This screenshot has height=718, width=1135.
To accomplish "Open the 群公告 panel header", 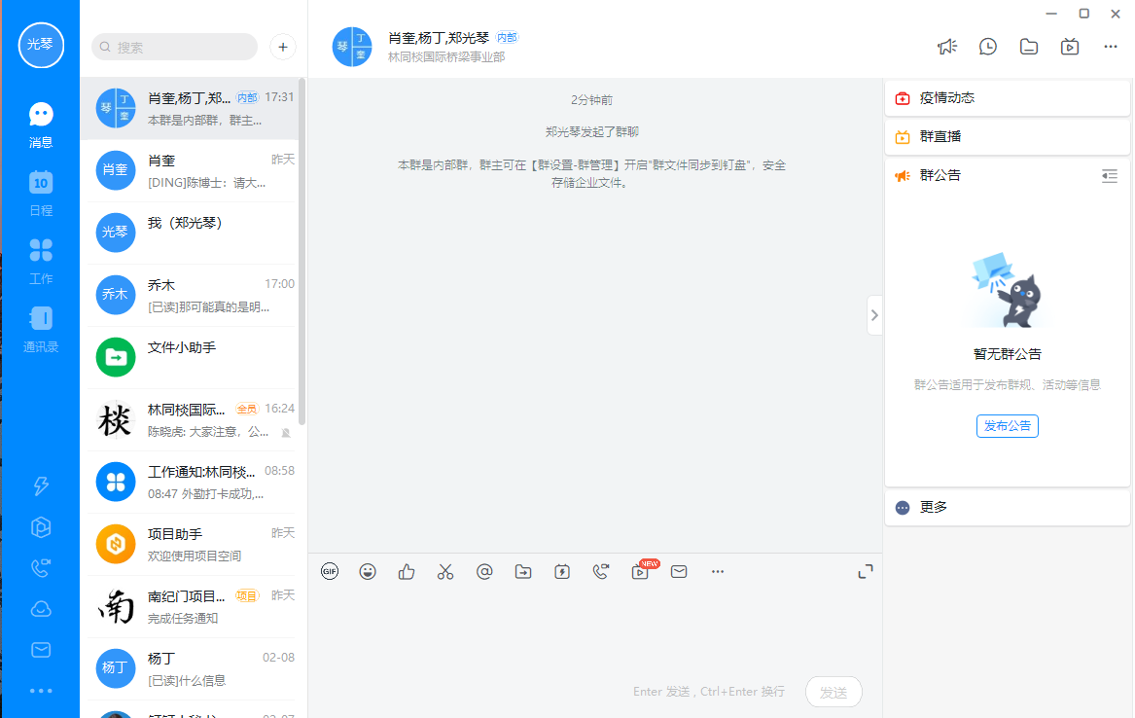I will [x=1007, y=175].
